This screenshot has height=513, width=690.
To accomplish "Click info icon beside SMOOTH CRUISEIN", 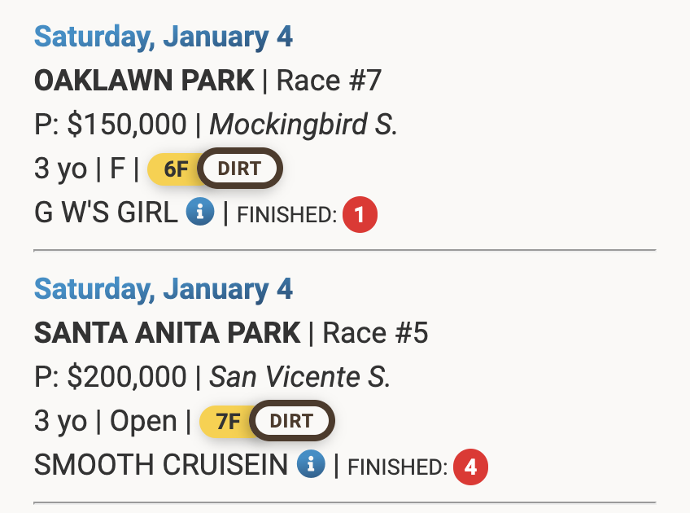I will pyautogui.click(x=311, y=465).
